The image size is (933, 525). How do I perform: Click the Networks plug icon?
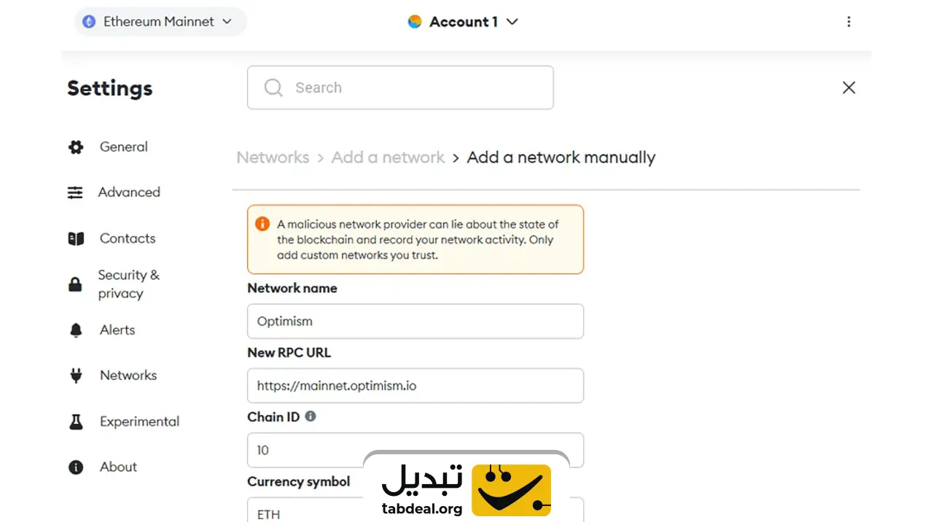(76, 375)
